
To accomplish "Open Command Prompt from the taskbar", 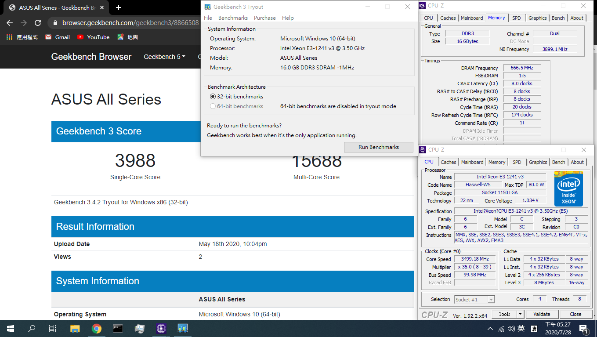I will pyautogui.click(x=118, y=328).
